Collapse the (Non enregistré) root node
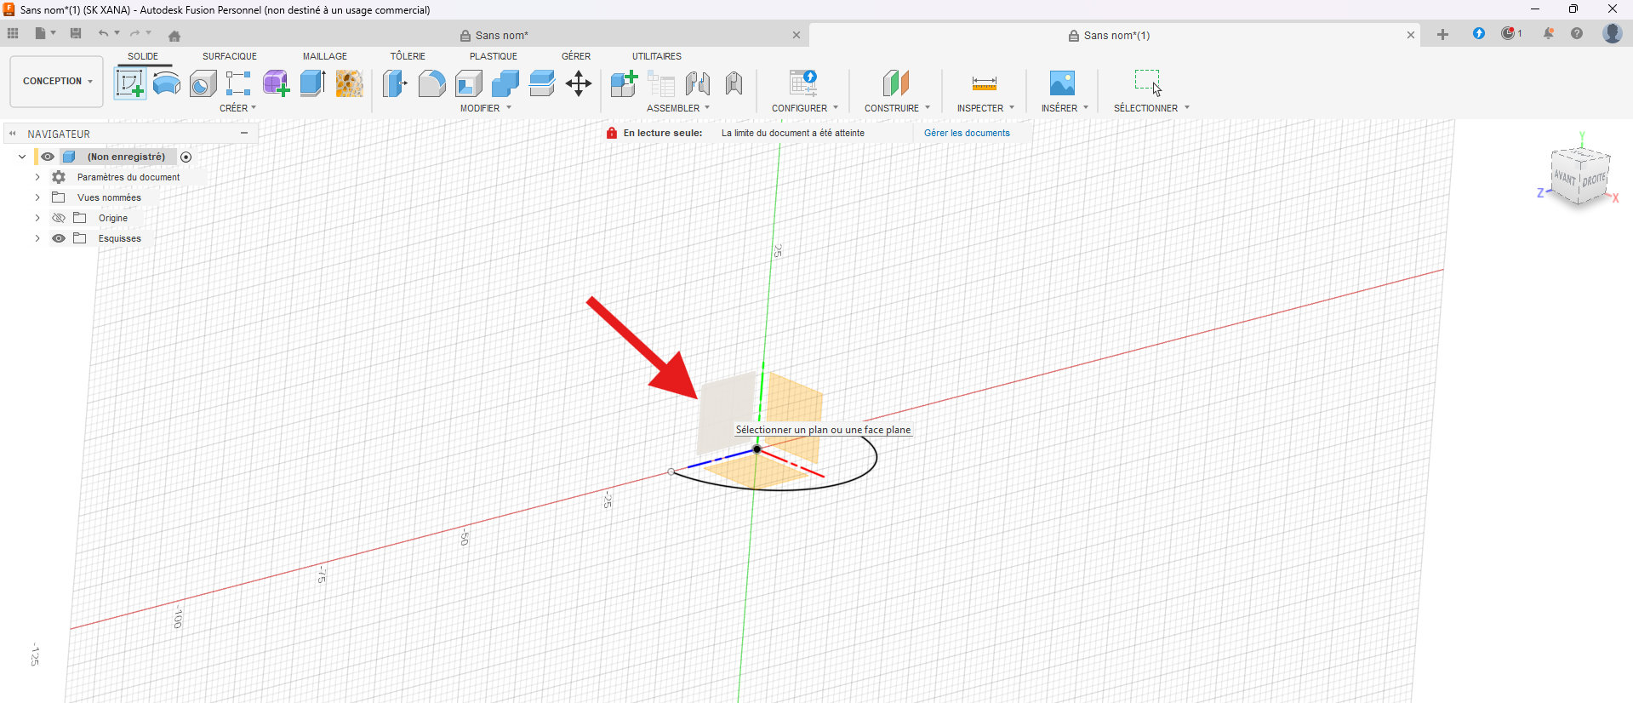 click(22, 157)
